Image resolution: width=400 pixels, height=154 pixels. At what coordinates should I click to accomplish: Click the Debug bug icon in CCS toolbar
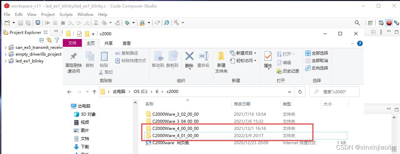coord(127,23)
